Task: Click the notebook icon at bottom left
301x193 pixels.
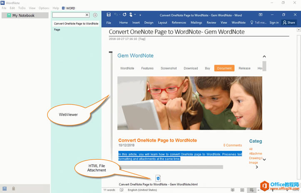Action: coord(5,188)
